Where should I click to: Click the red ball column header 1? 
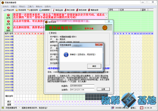click(15, 34)
